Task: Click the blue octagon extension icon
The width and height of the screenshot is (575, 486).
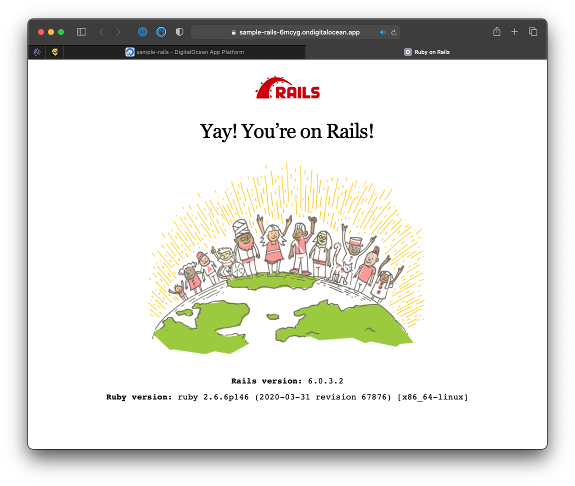Action: [161, 32]
